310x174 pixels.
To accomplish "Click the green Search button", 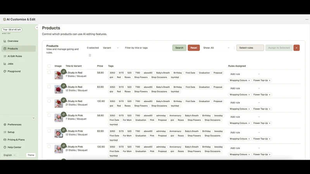I will (x=179, y=48).
